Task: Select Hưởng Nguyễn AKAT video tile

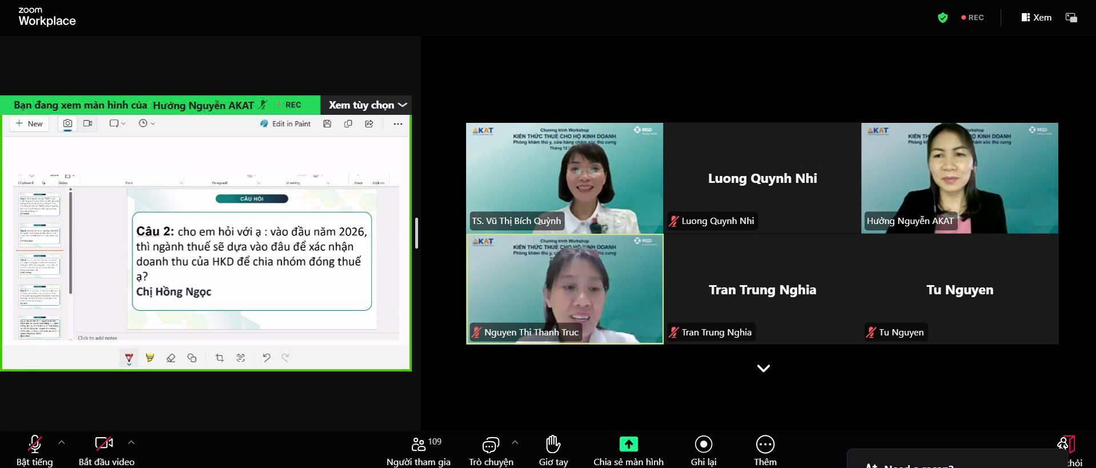Action: point(959,178)
